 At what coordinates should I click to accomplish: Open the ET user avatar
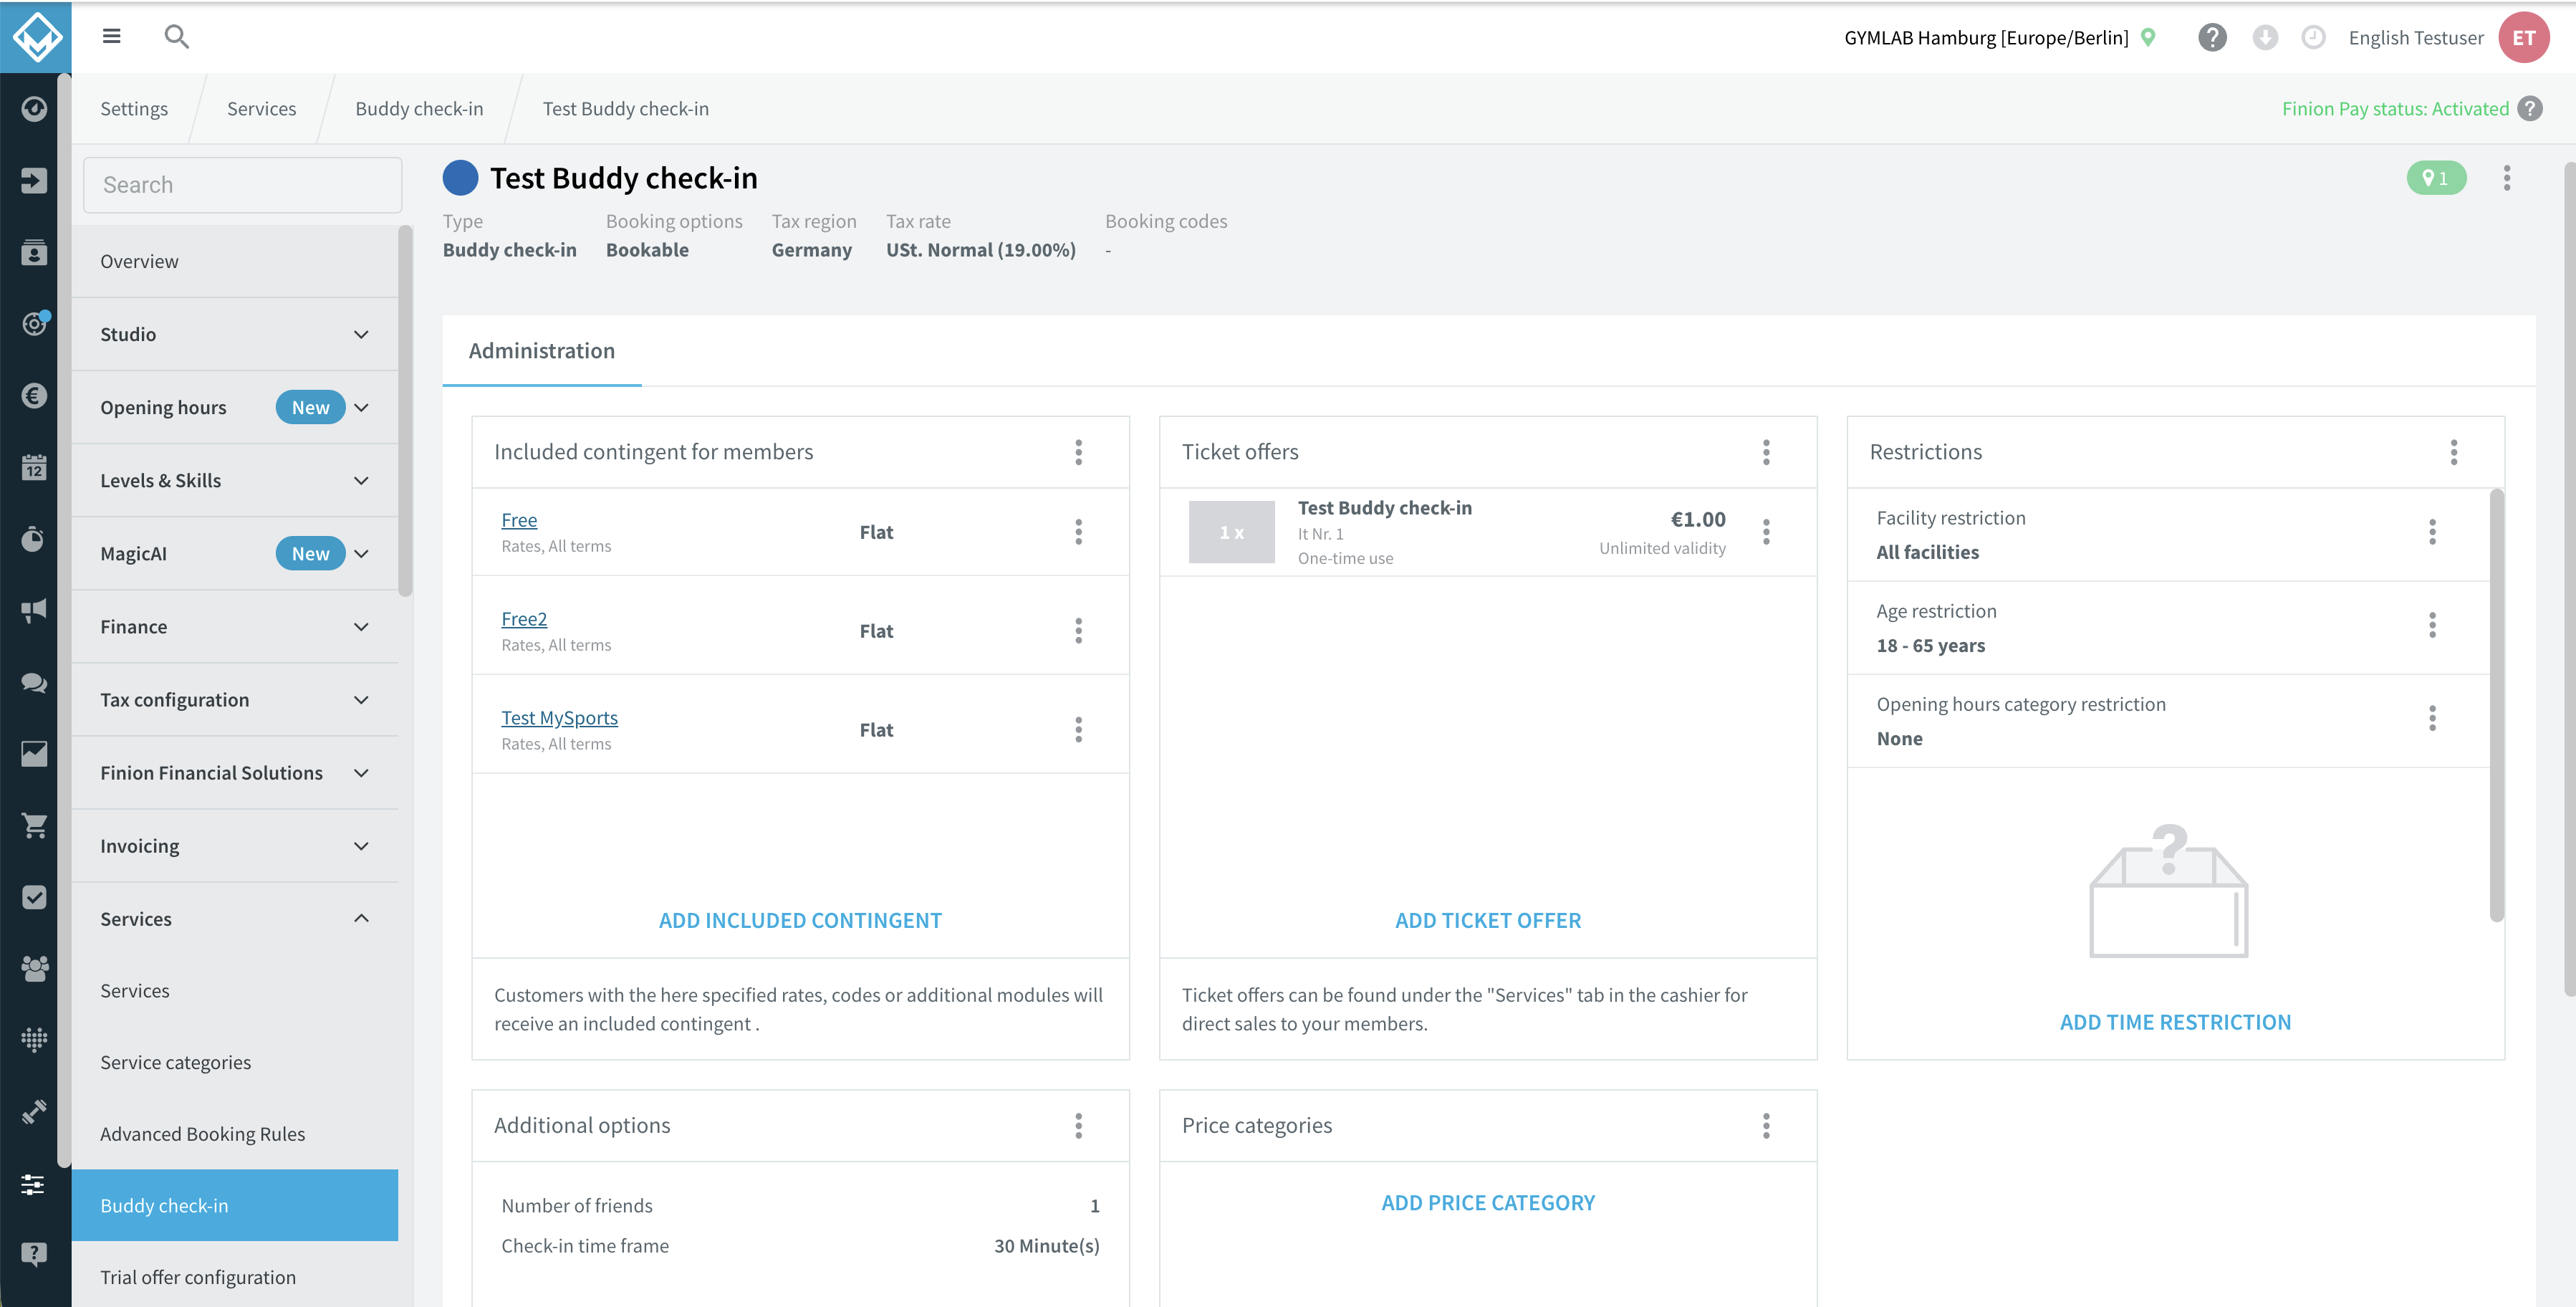pos(2524,37)
